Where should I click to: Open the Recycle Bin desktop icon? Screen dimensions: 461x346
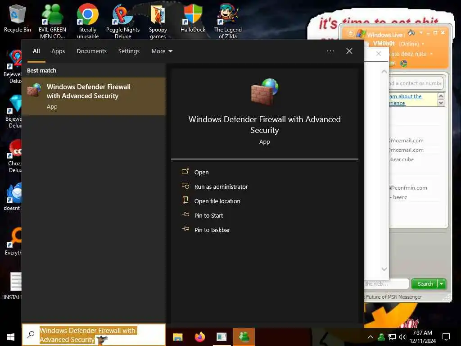(18, 18)
